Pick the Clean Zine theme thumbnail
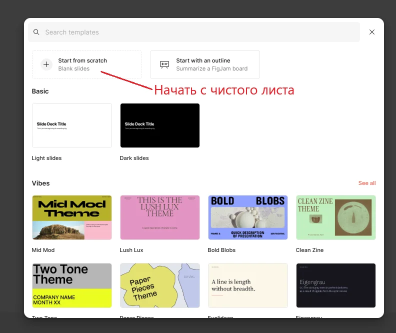Image resolution: width=396 pixels, height=333 pixels. pos(335,217)
